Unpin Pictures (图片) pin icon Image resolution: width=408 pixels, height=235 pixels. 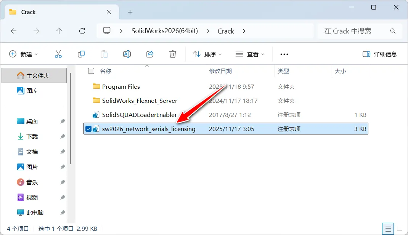63,167
